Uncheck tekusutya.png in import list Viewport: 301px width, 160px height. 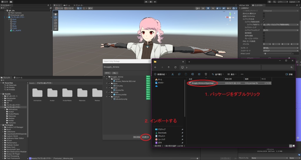[x=112, y=99]
